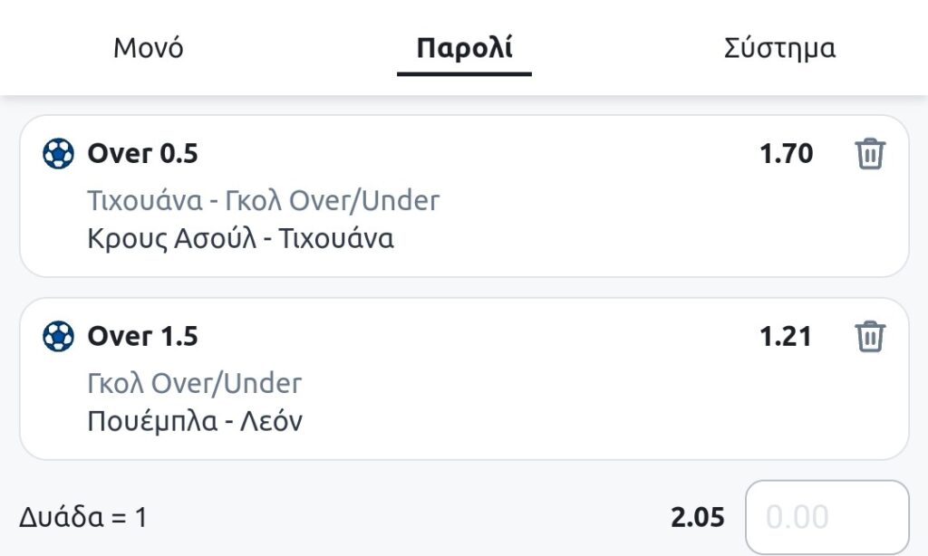This screenshot has width=928, height=556.
Task: Enter stake in the Δυάδα amount field
Action: point(826,517)
